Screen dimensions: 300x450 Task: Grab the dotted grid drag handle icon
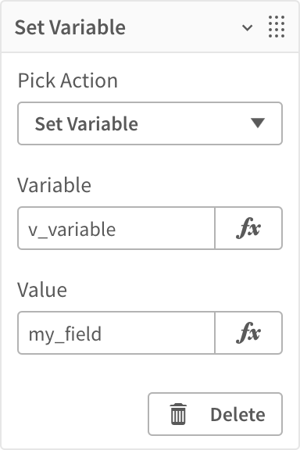277,27
